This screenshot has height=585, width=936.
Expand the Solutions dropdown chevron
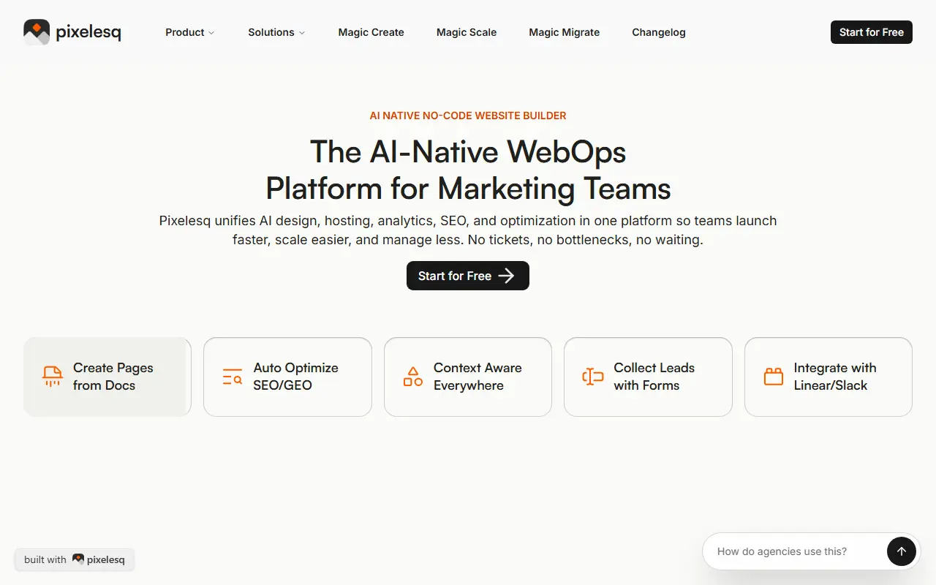pyautogui.click(x=302, y=33)
